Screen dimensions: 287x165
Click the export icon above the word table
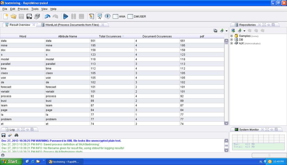tap(222, 30)
